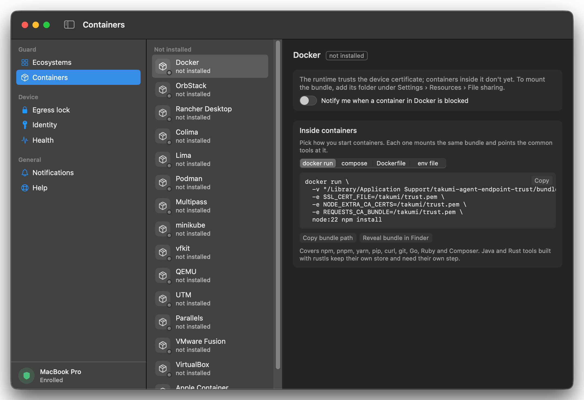Open Health via the pulse icon
The height and width of the screenshot is (400, 584).
(25, 140)
